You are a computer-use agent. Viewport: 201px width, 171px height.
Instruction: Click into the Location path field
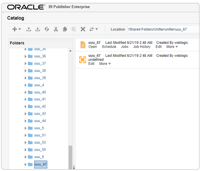[164, 29]
